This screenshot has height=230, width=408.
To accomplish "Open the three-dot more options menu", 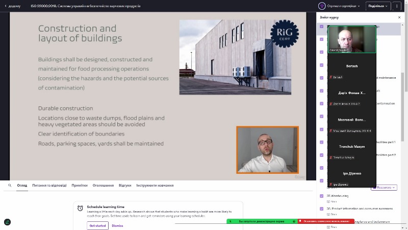I will [x=397, y=6].
